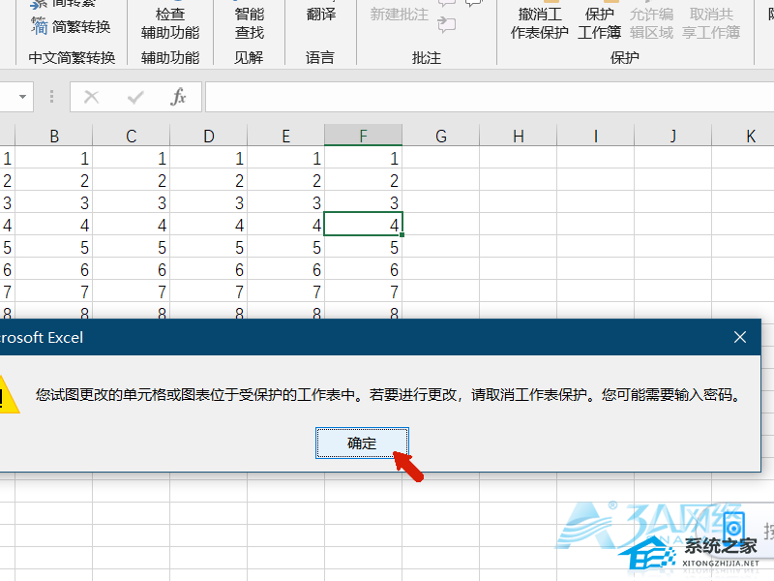
Task: Select column D header
Action: [x=208, y=136]
